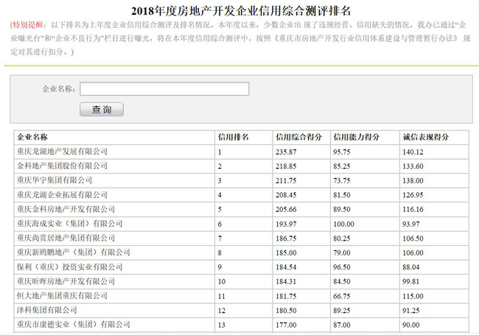Image resolution: width=479 pixels, height=335 pixels.
Task: Click company name 重庆昕晖房地产开发有限公司
Action: point(66,281)
